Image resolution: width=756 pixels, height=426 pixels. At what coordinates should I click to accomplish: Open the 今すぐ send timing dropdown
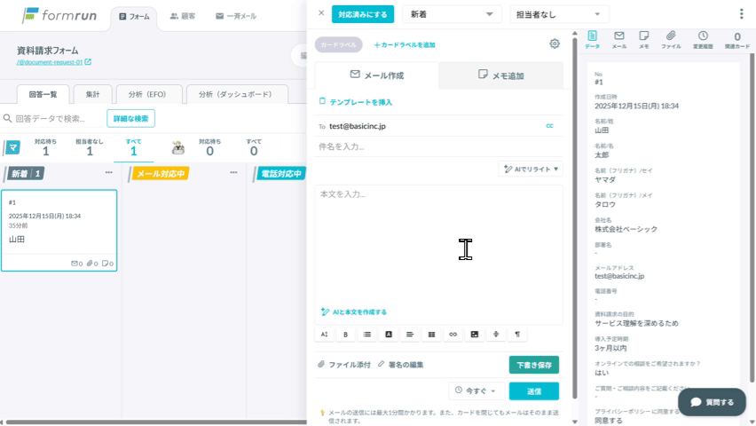tap(476, 390)
